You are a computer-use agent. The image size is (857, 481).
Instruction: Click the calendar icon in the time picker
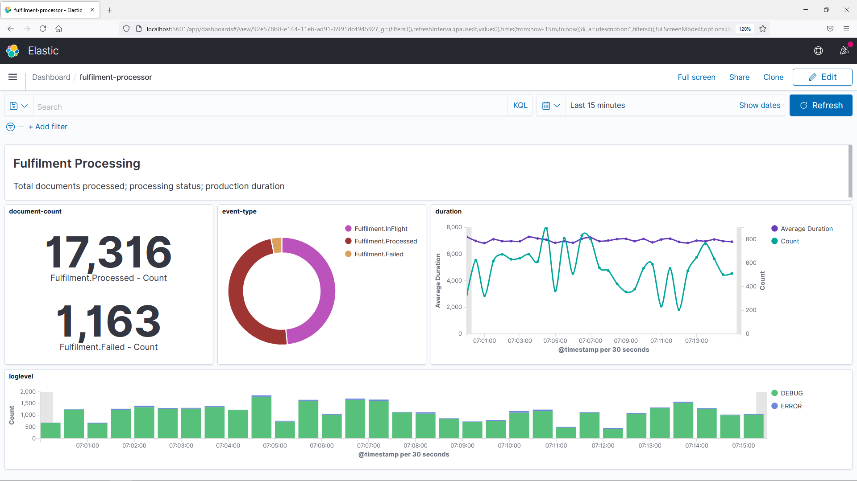pyautogui.click(x=546, y=105)
